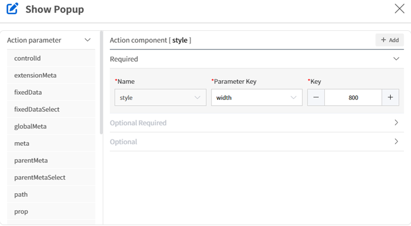Choose globalMeta from the parameter list
411x226 pixels.
tap(51, 126)
